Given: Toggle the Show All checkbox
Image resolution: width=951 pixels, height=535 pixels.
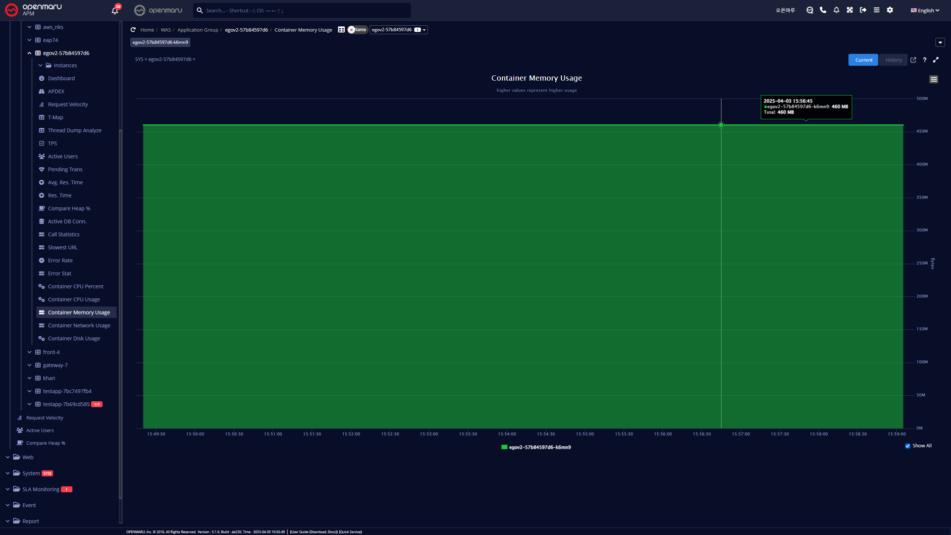Looking at the screenshot, I should (907, 446).
